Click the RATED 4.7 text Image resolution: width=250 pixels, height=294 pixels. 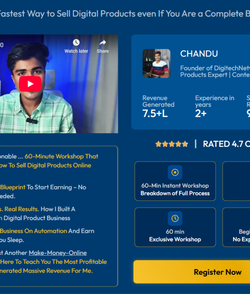pyautogui.click(x=223, y=144)
